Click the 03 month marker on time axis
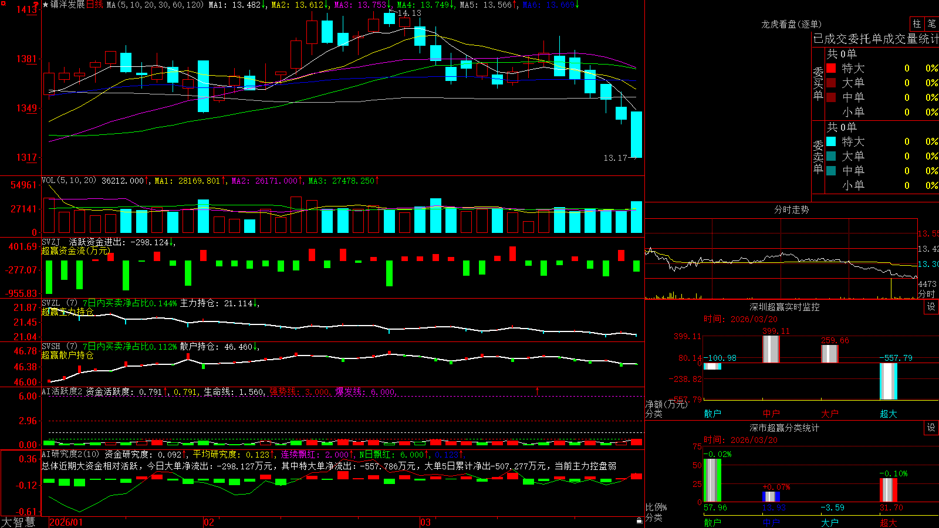Screen dimensions: 939x528 425,522
